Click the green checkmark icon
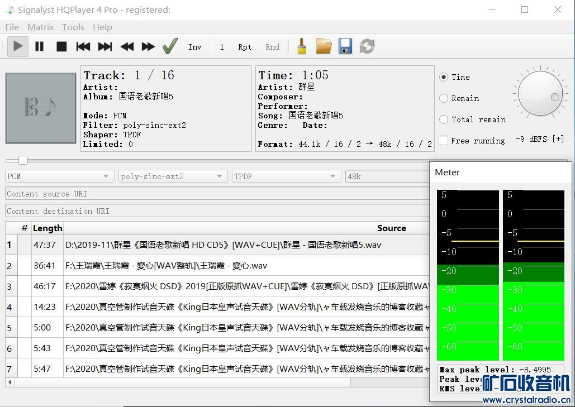The image size is (575, 407). pos(170,46)
